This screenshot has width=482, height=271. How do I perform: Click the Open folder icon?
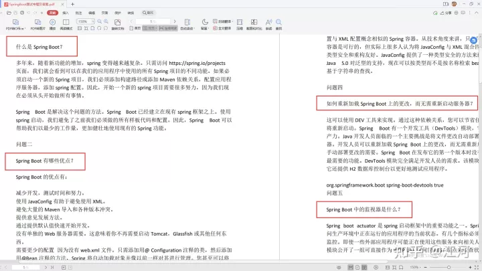pyautogui.click(x=9, y=13)
